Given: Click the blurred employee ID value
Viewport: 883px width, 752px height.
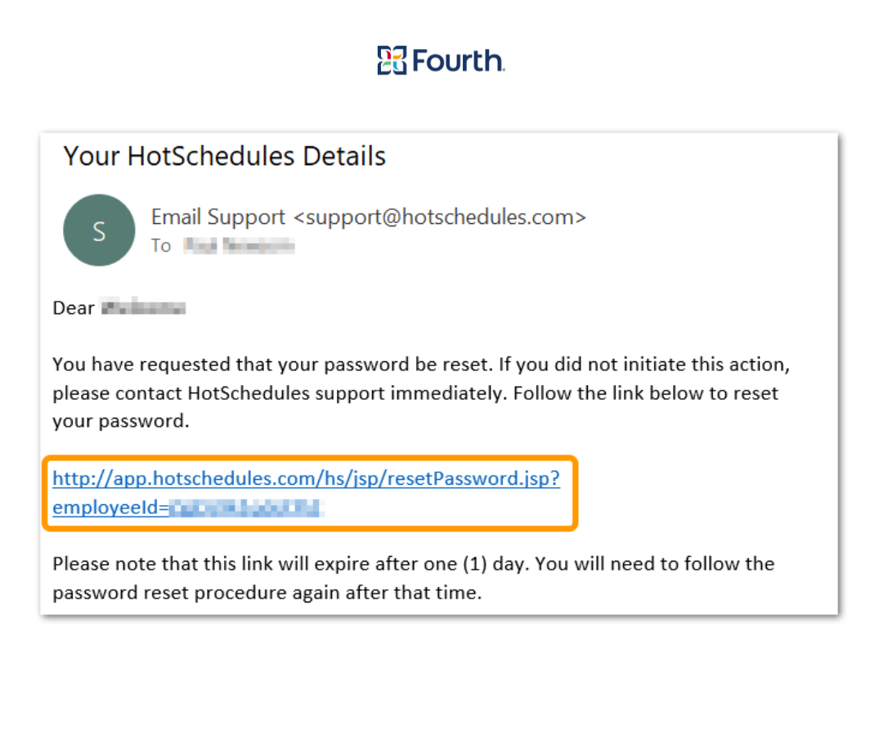Looking at the screenshot, I should (246, 508).
